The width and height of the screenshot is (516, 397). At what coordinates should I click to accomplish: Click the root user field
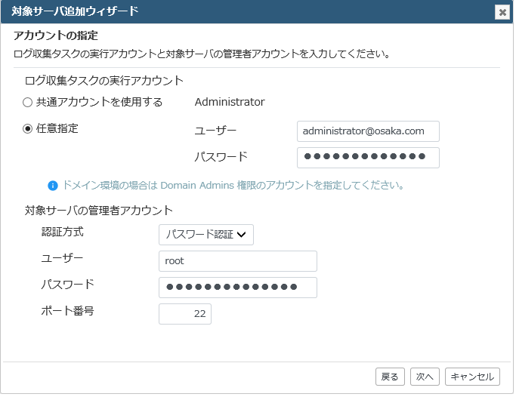237,261
